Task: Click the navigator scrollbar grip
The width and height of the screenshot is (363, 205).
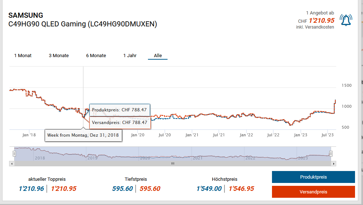Action: [173, 163]
